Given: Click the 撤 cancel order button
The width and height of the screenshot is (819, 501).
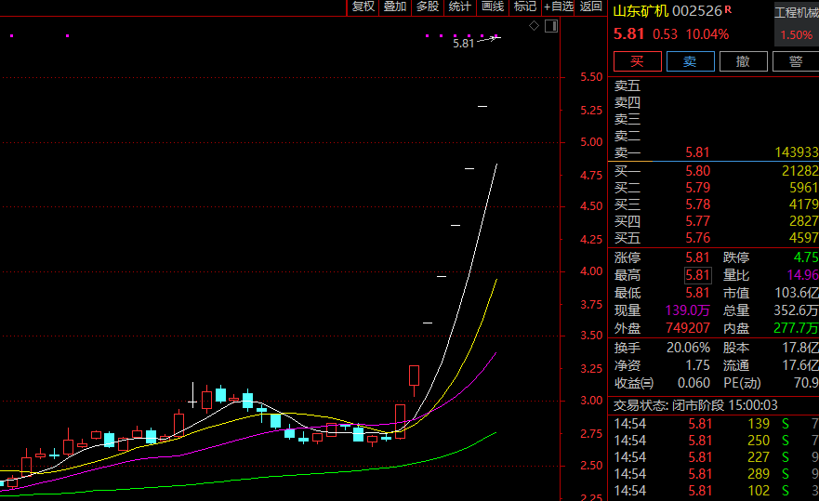Looking at the screenshot, I should (743, 61).
